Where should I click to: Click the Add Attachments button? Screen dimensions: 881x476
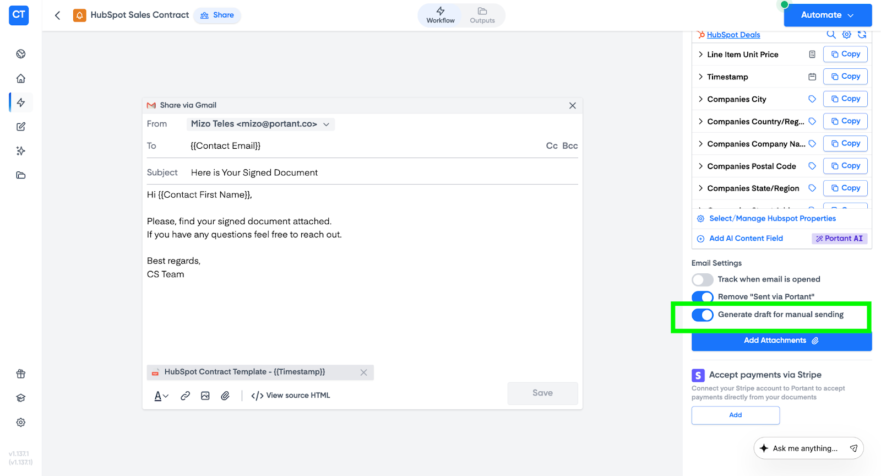781,340
